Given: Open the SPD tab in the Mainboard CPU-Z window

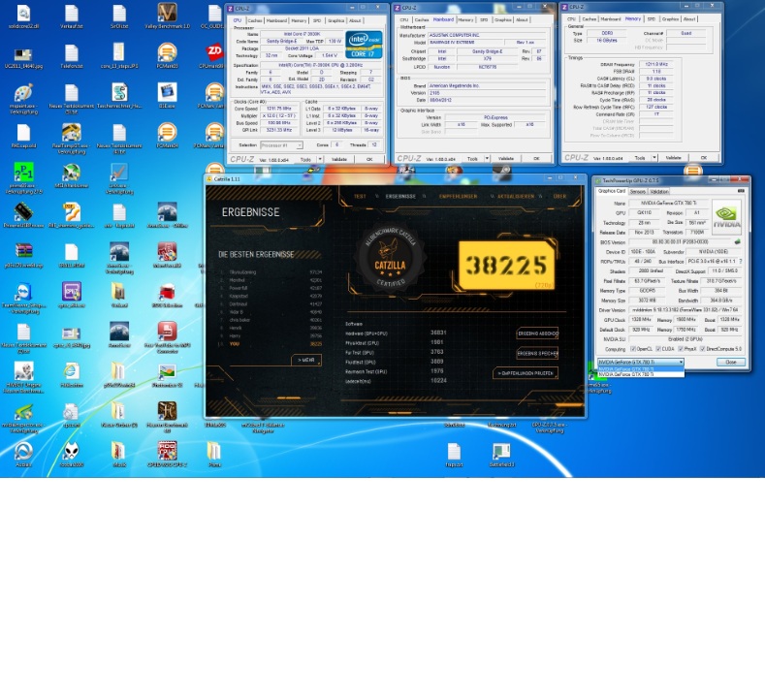Looking at the screenshot, I should (484, 20).
